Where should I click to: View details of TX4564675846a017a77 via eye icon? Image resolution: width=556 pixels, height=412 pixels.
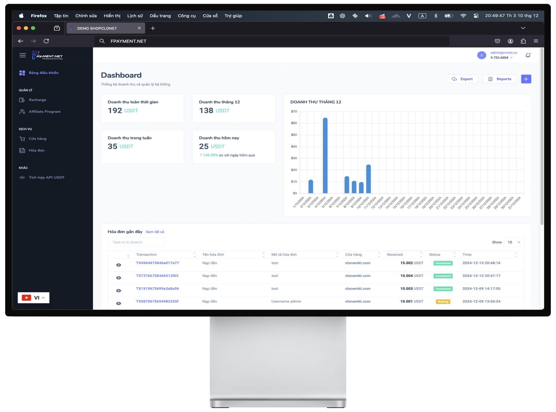118,265
